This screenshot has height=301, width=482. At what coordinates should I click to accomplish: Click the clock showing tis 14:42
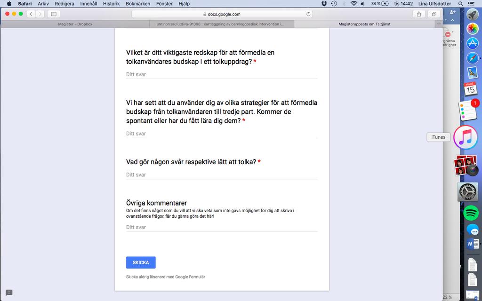[x=403, y=4]
